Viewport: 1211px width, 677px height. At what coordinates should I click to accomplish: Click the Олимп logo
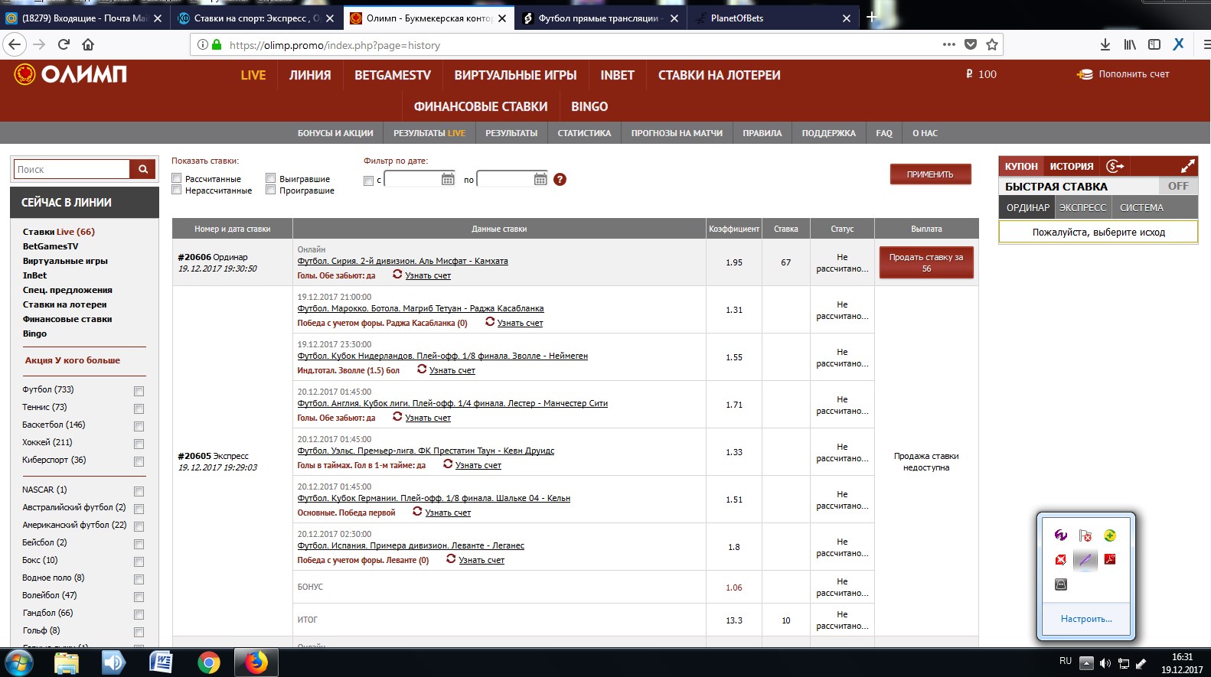click(70, 74)
